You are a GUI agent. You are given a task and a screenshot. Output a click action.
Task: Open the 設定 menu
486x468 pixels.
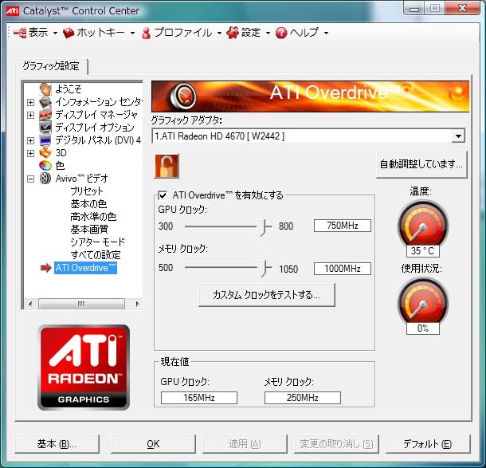[x=249, y=33]
